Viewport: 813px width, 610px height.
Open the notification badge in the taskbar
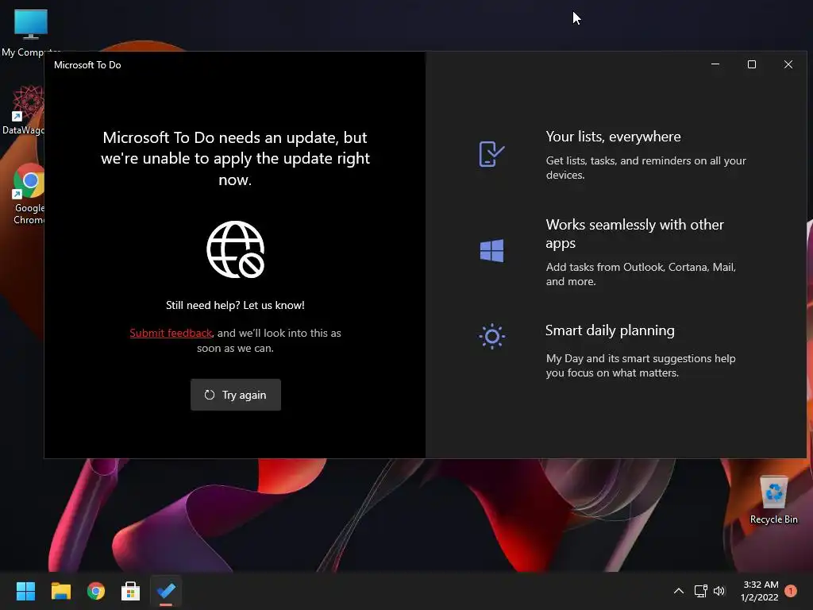point(791,591)
